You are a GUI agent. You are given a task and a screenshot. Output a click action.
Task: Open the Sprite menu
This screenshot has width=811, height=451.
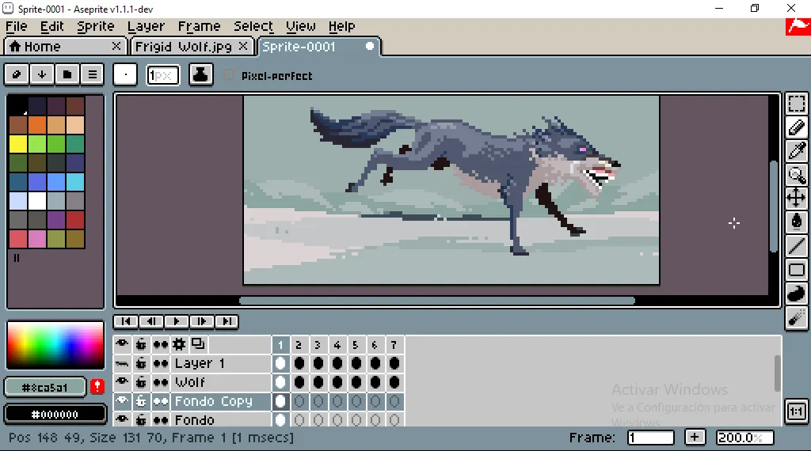click(x=96, y=26)
